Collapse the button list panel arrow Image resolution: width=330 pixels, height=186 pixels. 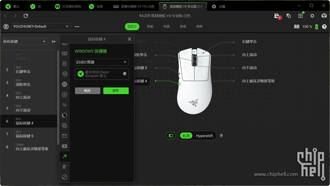(54, 41)
